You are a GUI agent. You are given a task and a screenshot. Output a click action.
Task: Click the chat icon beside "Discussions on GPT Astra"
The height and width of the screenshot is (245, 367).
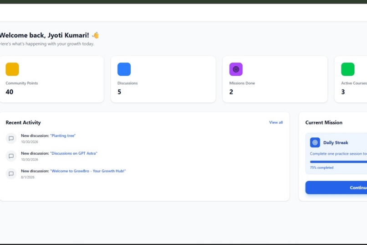(11, 156)
